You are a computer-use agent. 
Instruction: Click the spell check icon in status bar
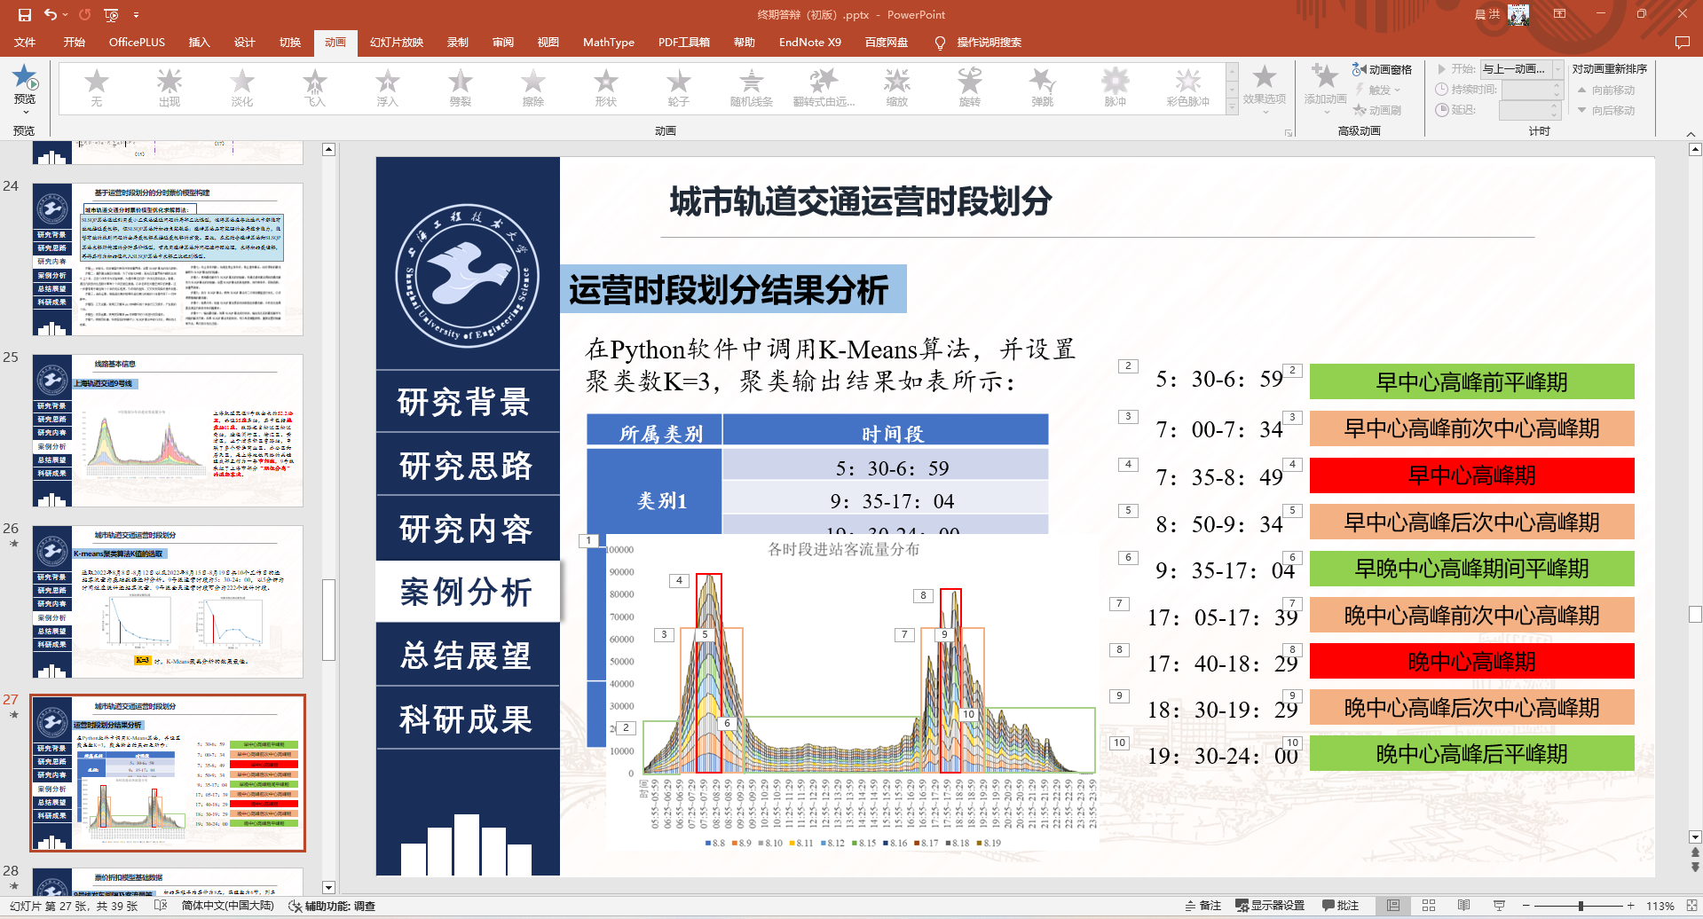[160, 906]
